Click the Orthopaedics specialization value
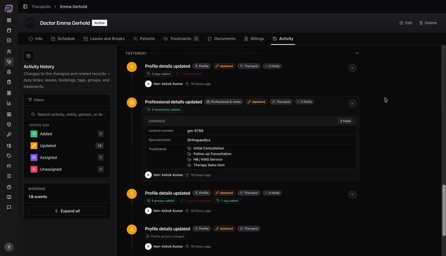Viewport: 446px width, 256px height. tap(199, 140)
